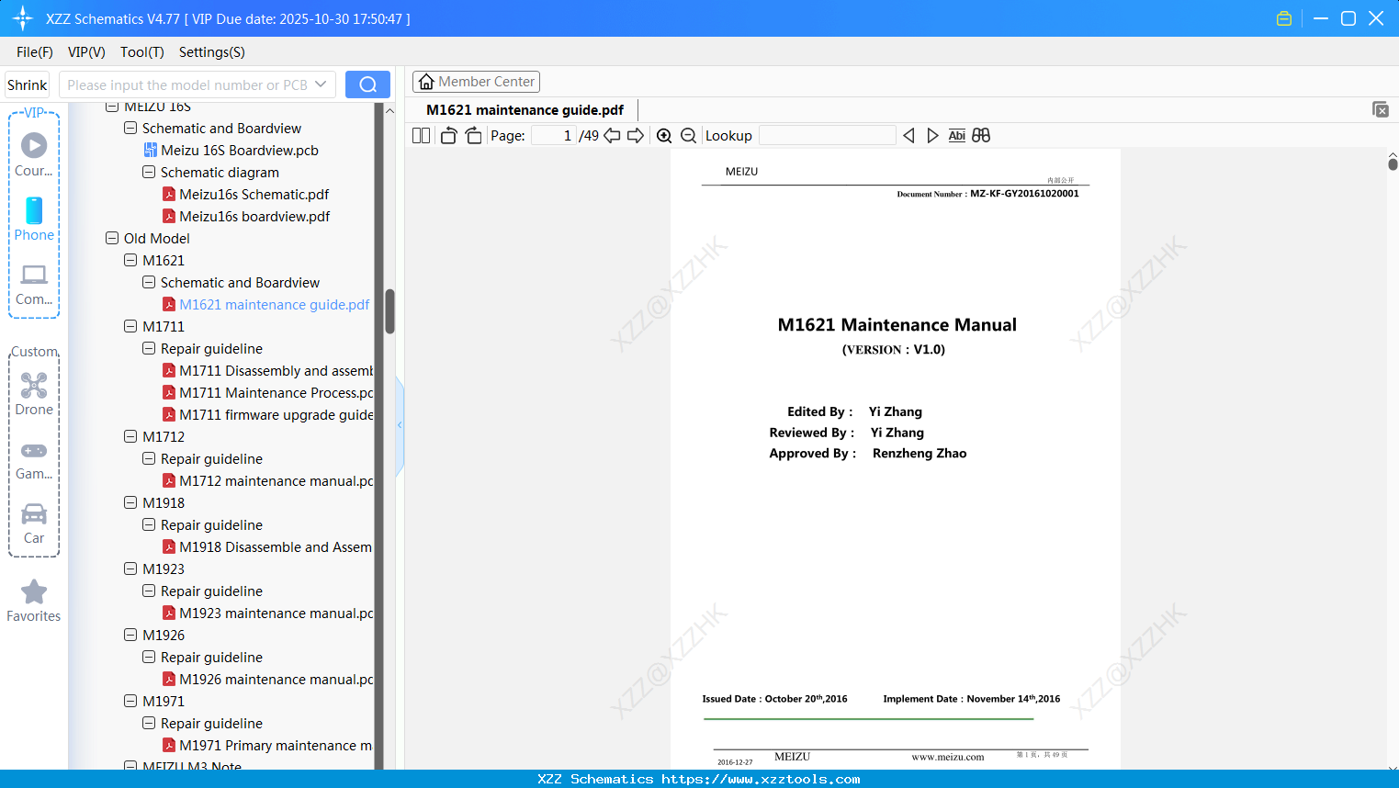Click the blue search button
The height and width of the screenshot is (788, 1399).
(367, 84)
